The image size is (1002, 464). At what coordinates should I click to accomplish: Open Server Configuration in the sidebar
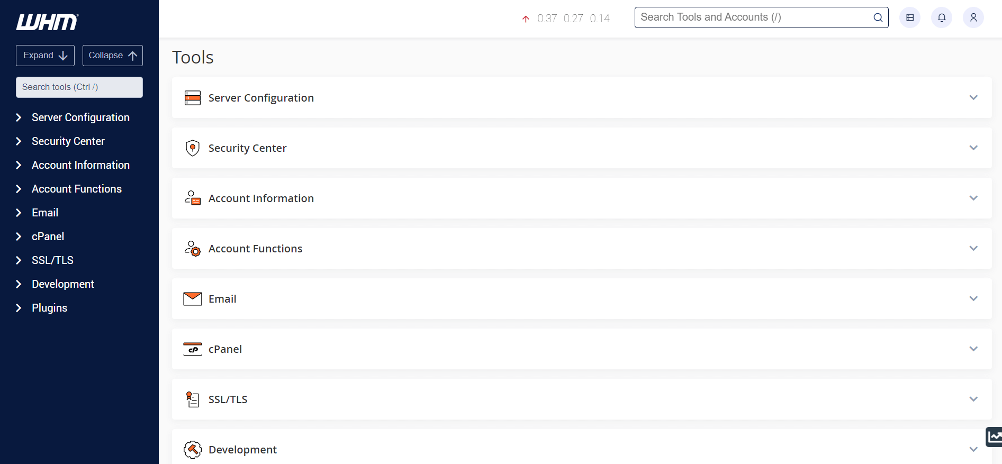(80, 117)
